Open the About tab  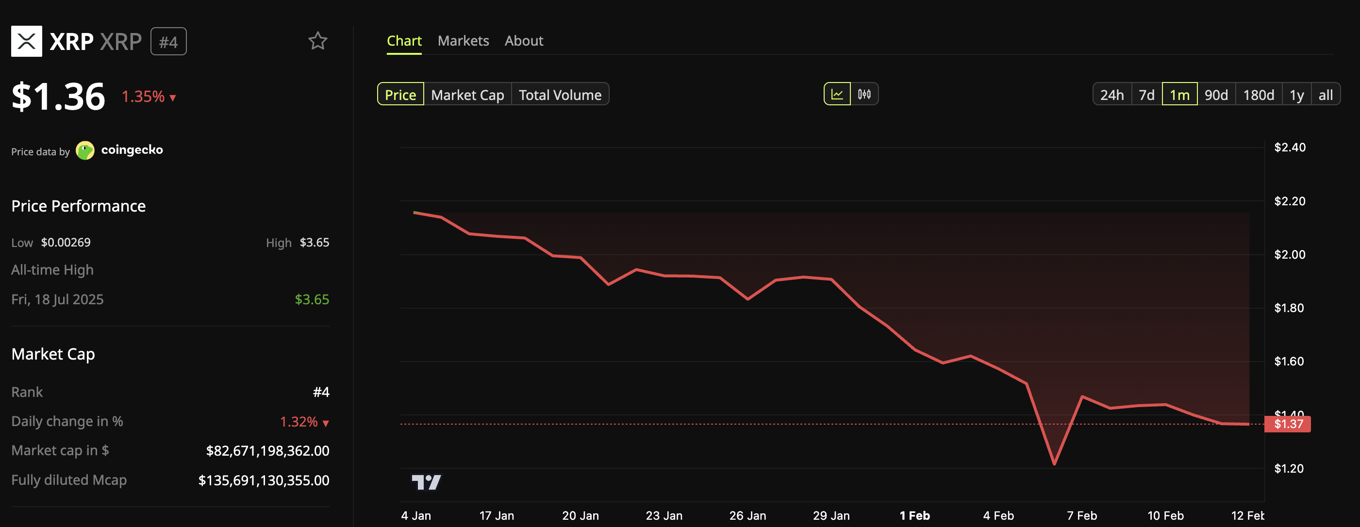pyautogui.click(x=523, y=40)
